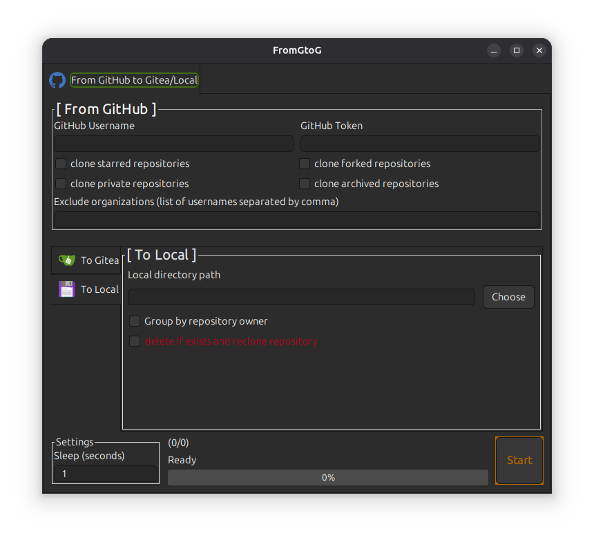Click the (0/0) counter text
594x540 pixels.
click(178, 443)
